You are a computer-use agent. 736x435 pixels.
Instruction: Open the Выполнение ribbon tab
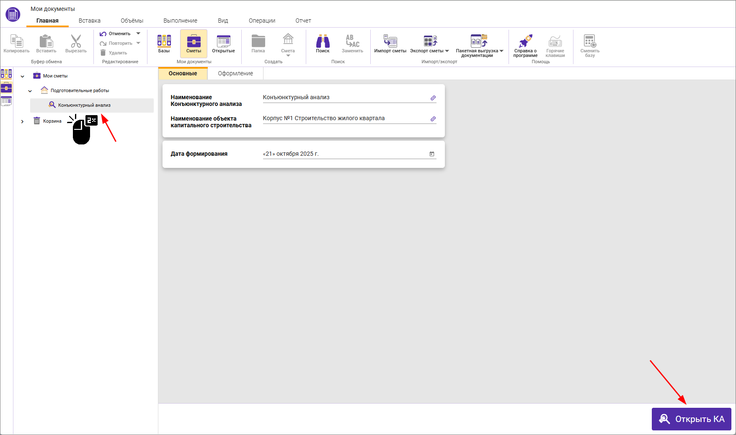pos(180,21)
